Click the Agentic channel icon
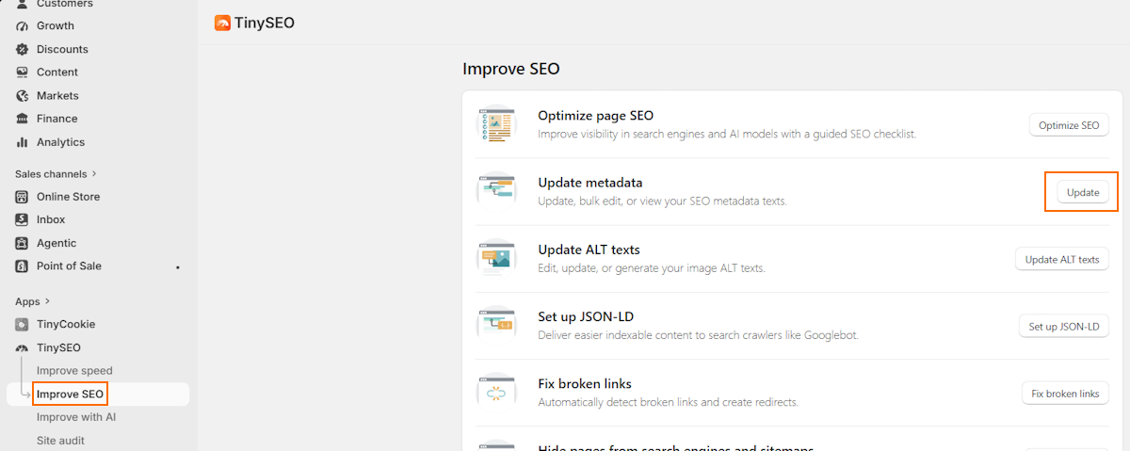The height and width of the screenshot is (451, 1130). point(22,243)
